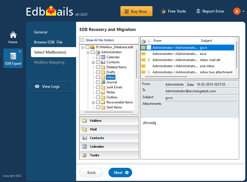Open the Mail pane tab
This screenshot has height=182, width=247.
coord(109,129)
